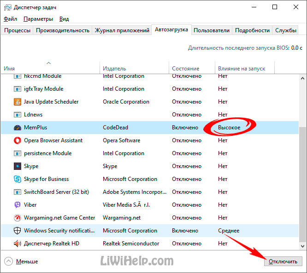Click the Viber purple icon
The width and height of the screenshot is (307, 273).
point(18,205)
